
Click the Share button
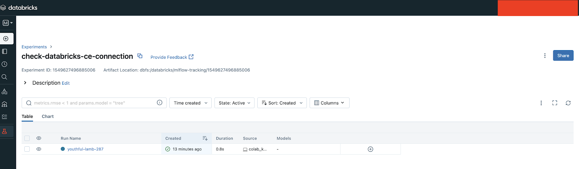[x=563, y=55]
